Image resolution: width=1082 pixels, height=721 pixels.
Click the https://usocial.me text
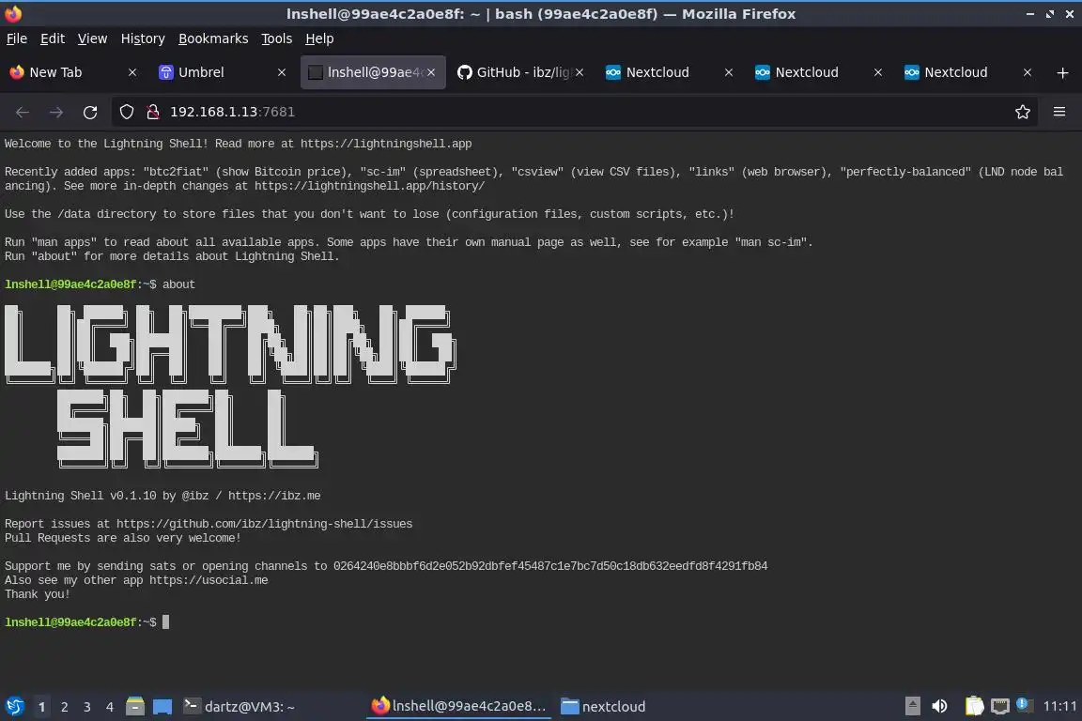(209, 580)
